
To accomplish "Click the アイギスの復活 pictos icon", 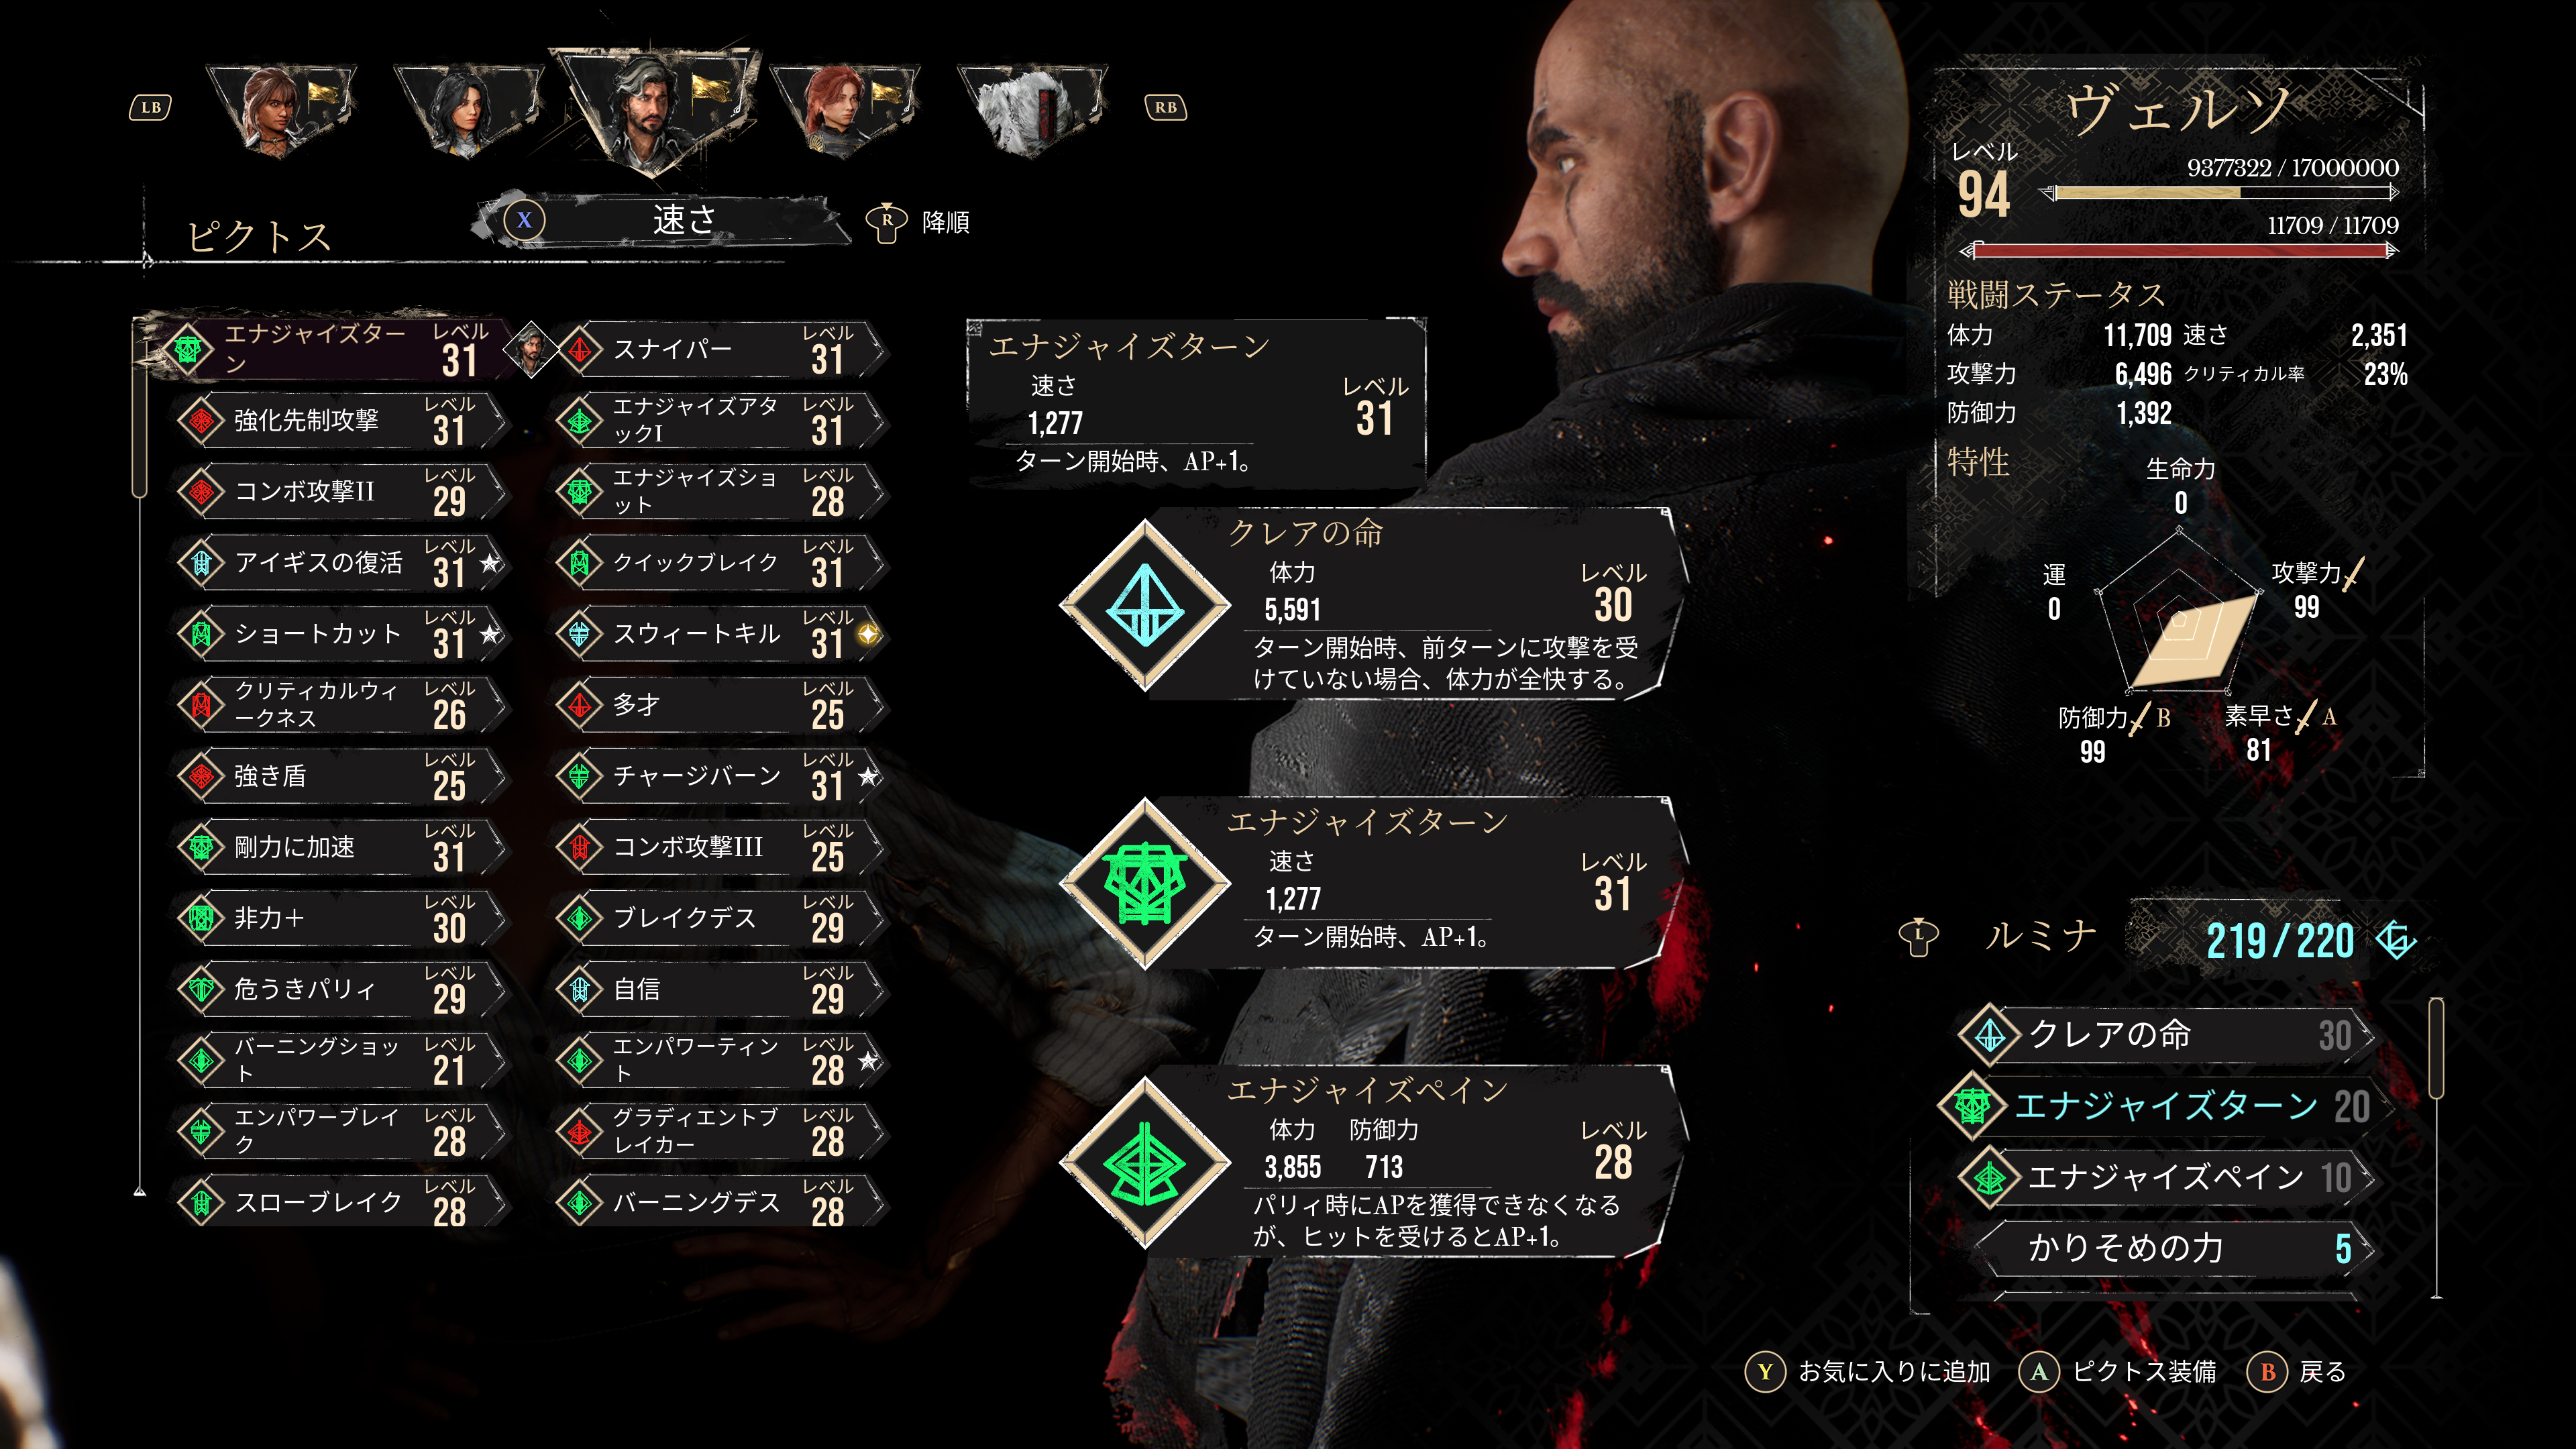I will click(x=201, y=563).
